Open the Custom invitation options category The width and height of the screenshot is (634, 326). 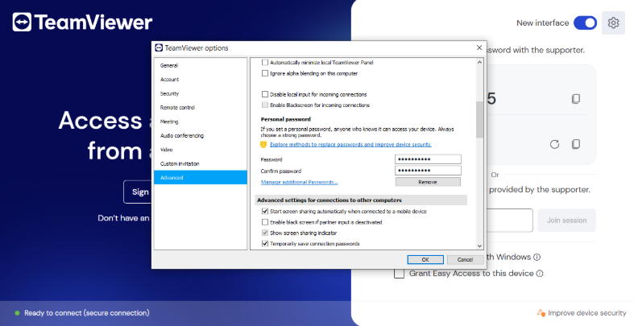[201, 163]
